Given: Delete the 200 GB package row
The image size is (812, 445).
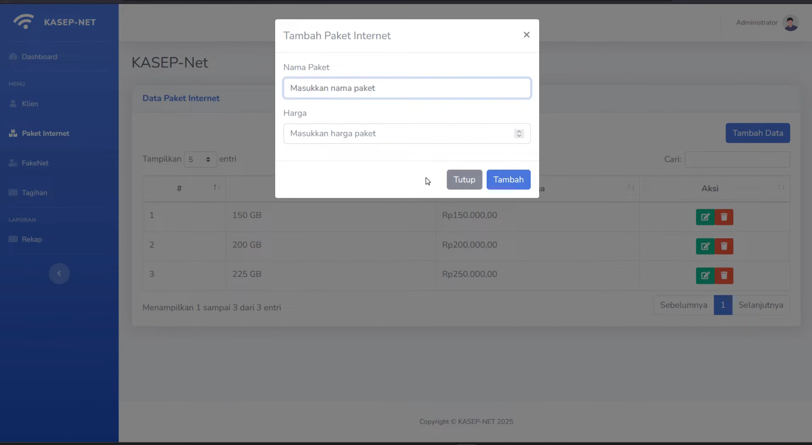Looking at the screenshot, I should click(x=724, y=246).
